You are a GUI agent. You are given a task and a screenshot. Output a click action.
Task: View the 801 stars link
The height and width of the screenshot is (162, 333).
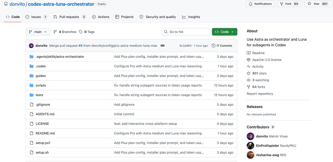point(257,73)
